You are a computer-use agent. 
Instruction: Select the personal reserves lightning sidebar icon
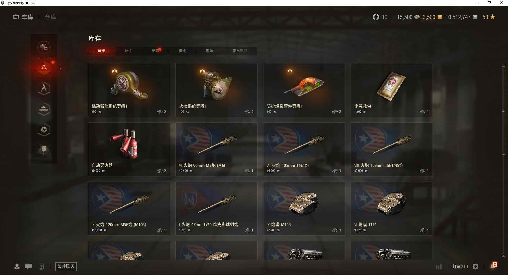(44, 130)
